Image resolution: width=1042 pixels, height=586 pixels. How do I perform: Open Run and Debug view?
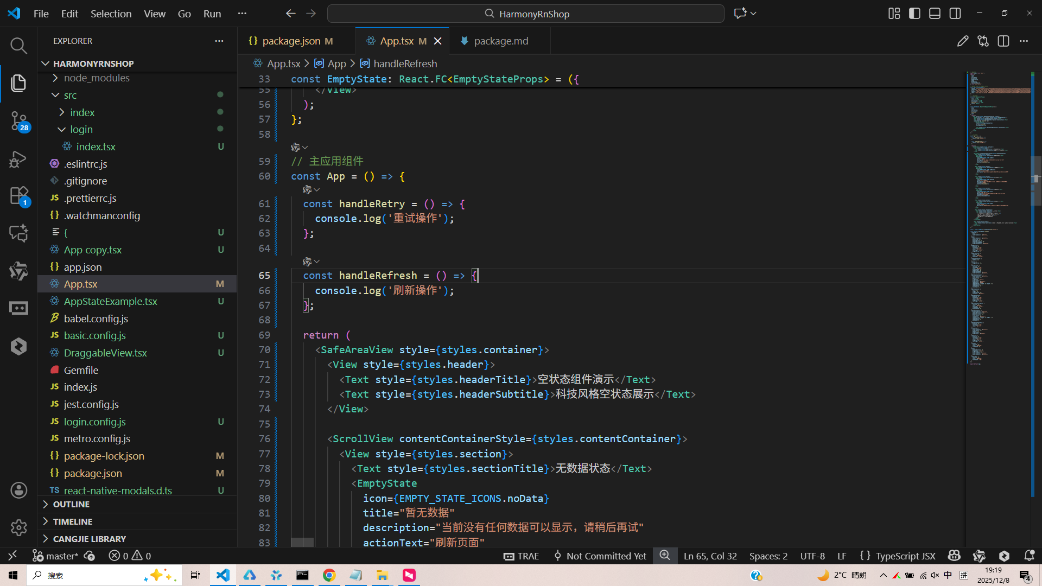tap(18, 159)
